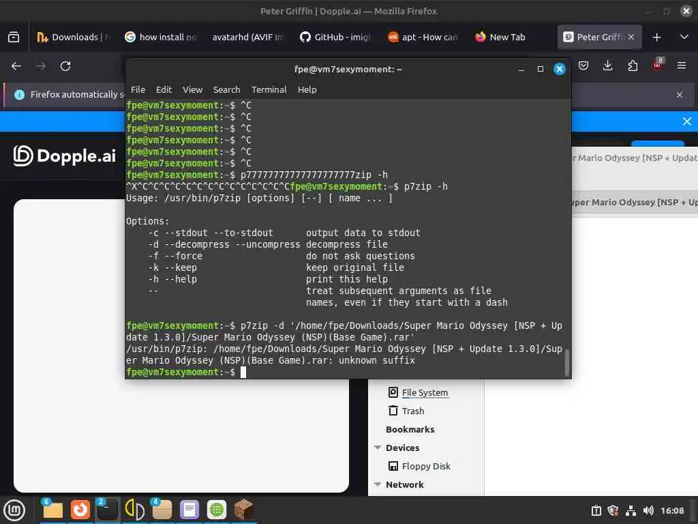Viewport: 698px width, 524px height.
Task: Click the update manager tray icon
Action: (596, 510)
